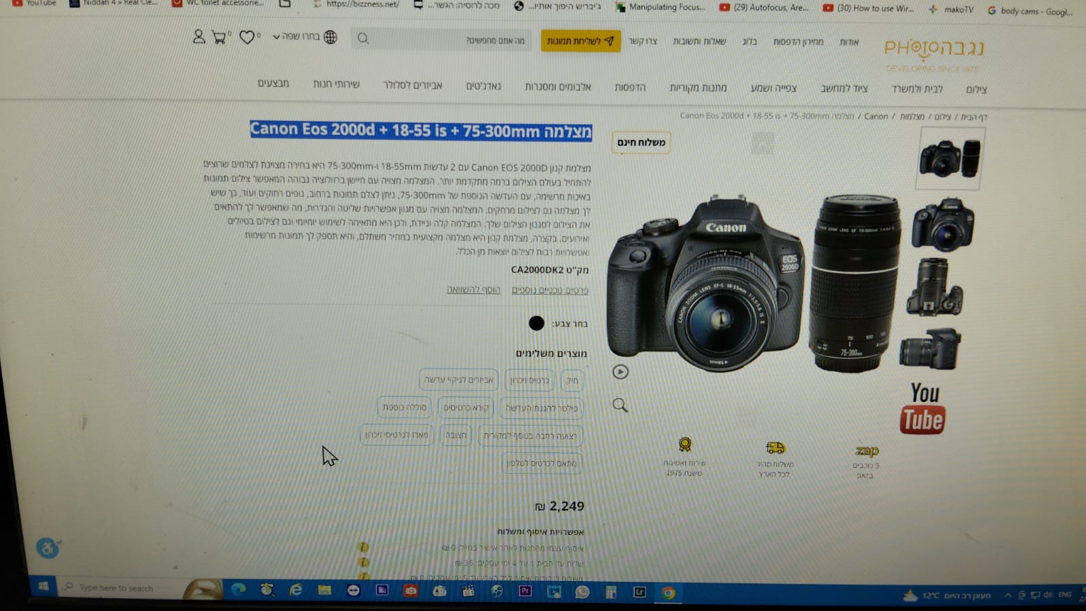Select the מתאם לכרטיס לסלפון chip
The image size is (1086, 611).
[x=542, y=463]
